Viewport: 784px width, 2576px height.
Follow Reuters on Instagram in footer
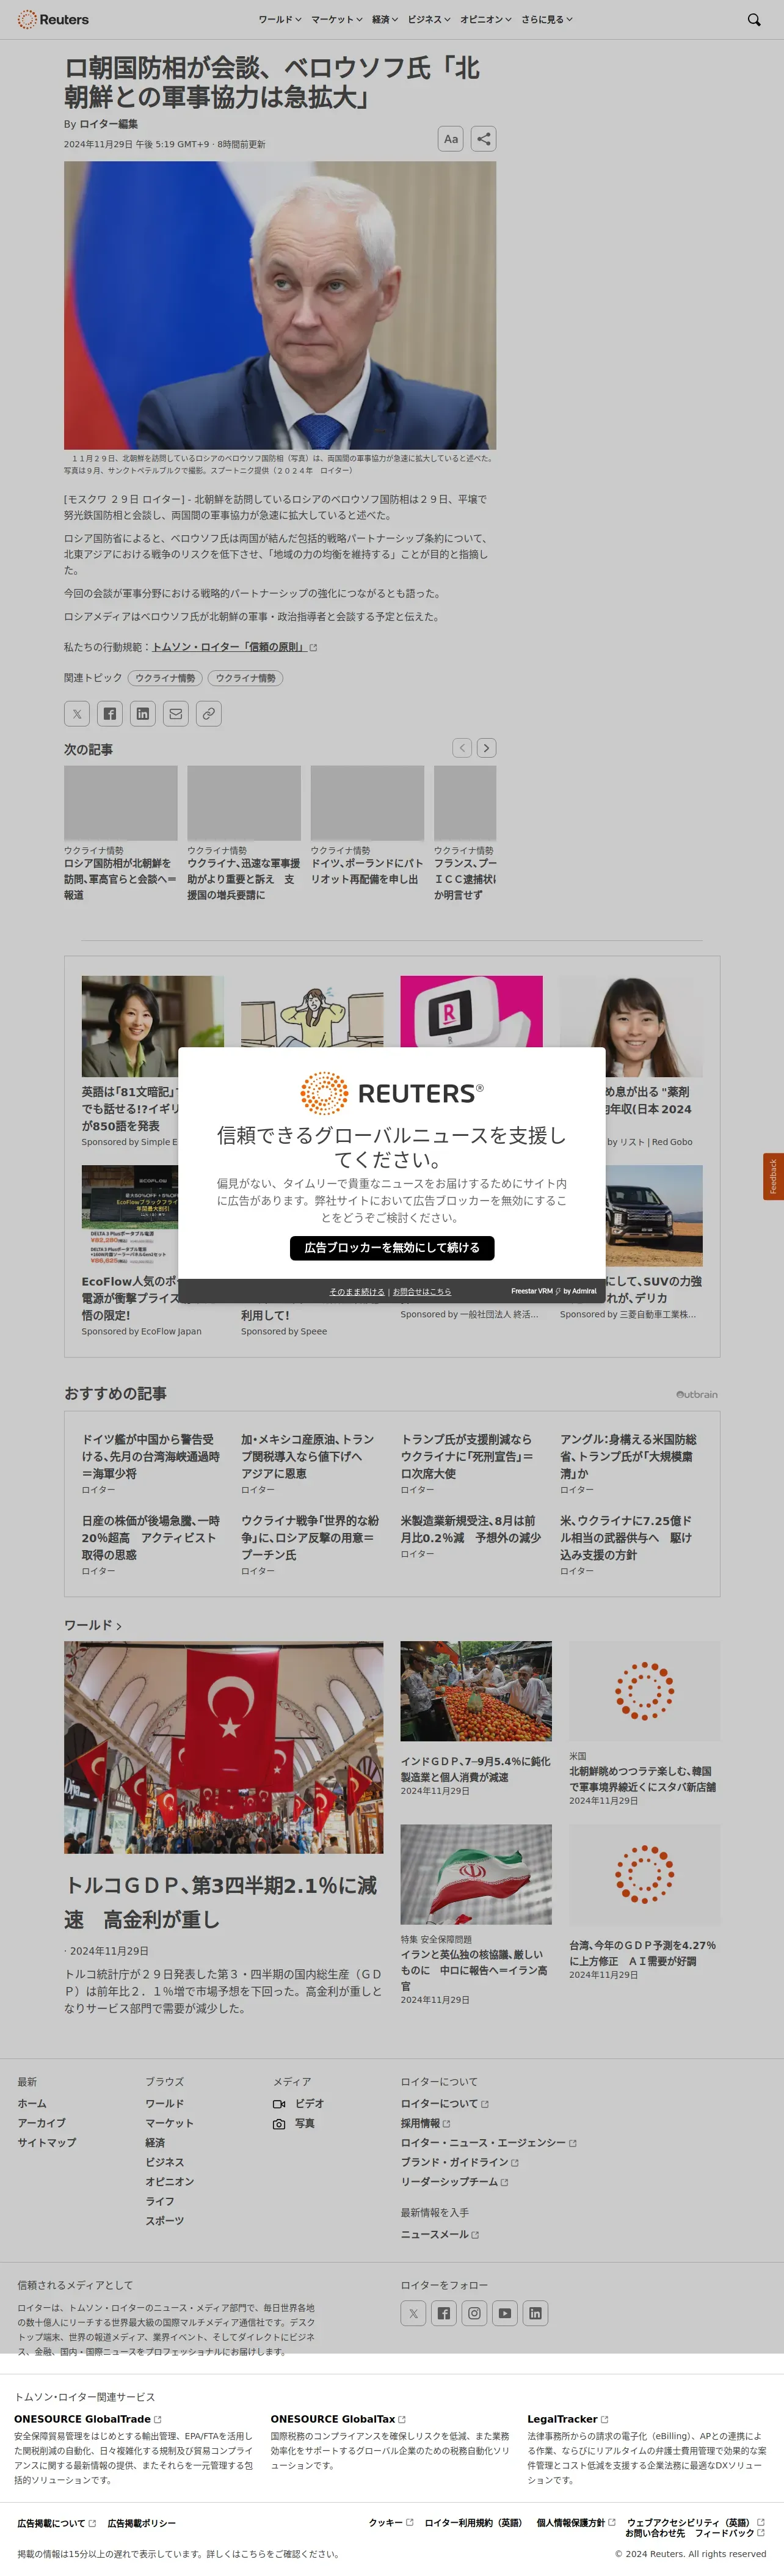click(x=474, y=2313)
